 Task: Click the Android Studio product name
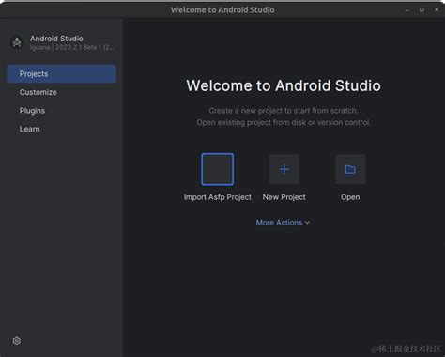(56, 39)
